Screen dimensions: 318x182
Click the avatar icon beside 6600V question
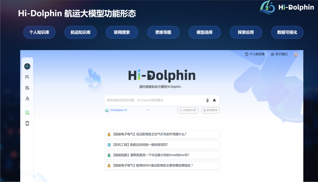(109, 165)
